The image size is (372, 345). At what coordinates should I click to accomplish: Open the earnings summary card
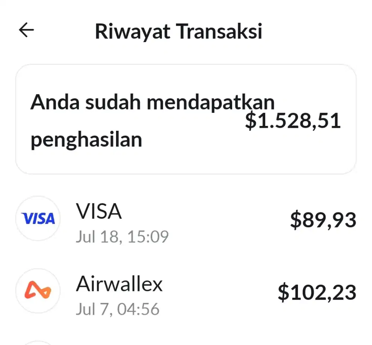point(186,119)
